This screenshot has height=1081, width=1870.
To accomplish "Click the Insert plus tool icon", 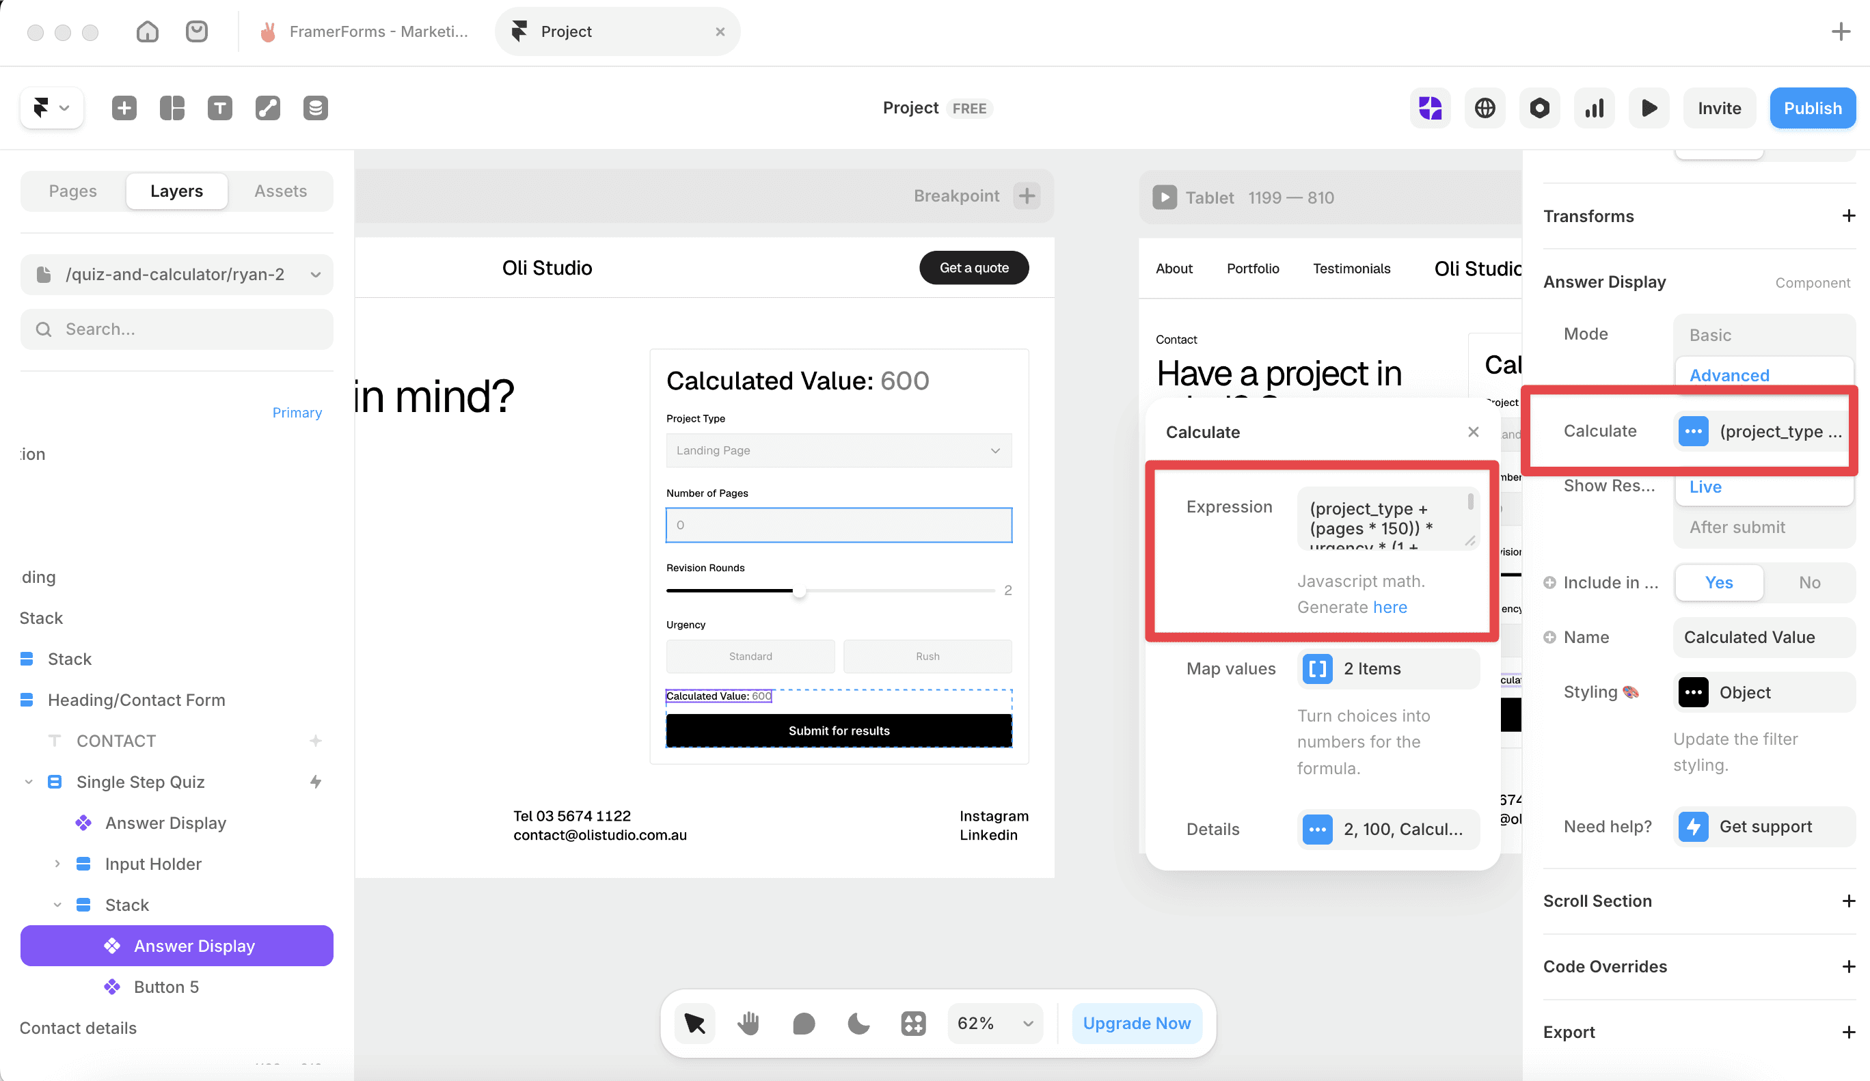I will click(x=124, y=109).
